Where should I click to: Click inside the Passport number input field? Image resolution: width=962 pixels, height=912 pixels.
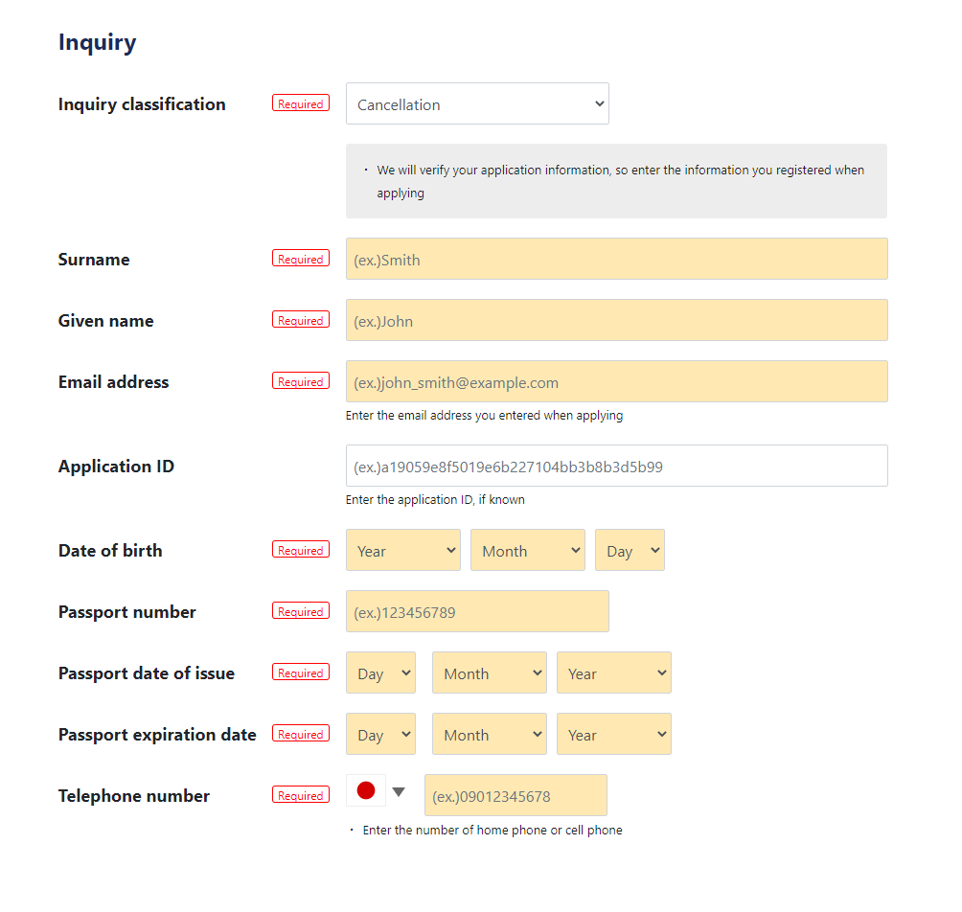477,611
